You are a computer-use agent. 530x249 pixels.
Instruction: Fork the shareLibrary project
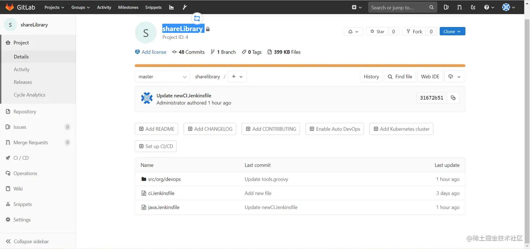[414, 32]
